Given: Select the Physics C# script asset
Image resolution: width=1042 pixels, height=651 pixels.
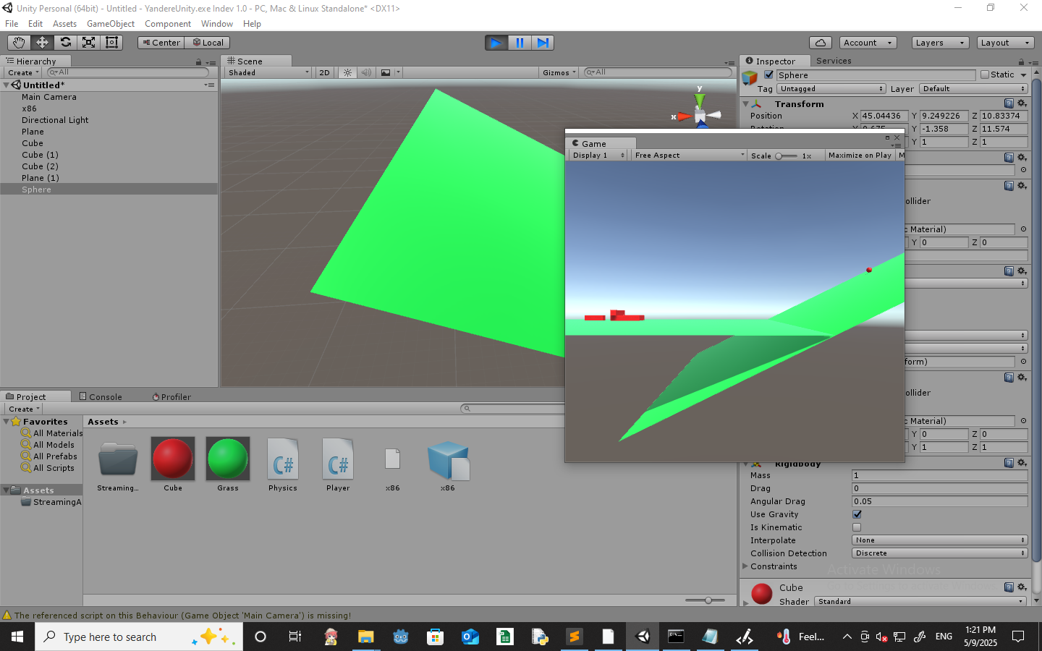Looking at the screenshot, I should click(x=283, y=459).
